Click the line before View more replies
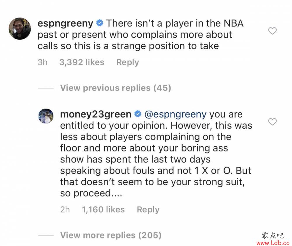 46,235
